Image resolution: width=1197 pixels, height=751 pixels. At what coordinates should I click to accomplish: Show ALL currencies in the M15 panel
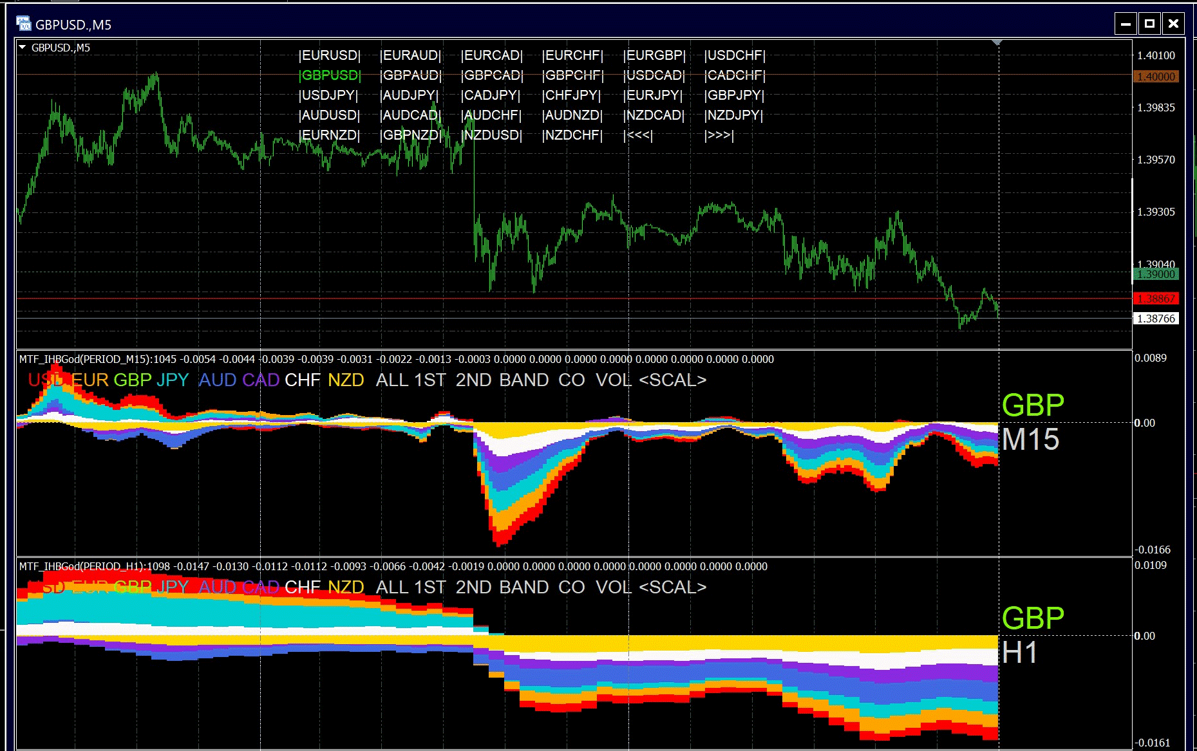pos(392,380)
